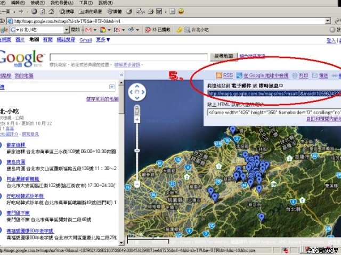Click the Discuss toolbar icon
The height and width of the screenshot is (255, 341).
click(173, 12)
